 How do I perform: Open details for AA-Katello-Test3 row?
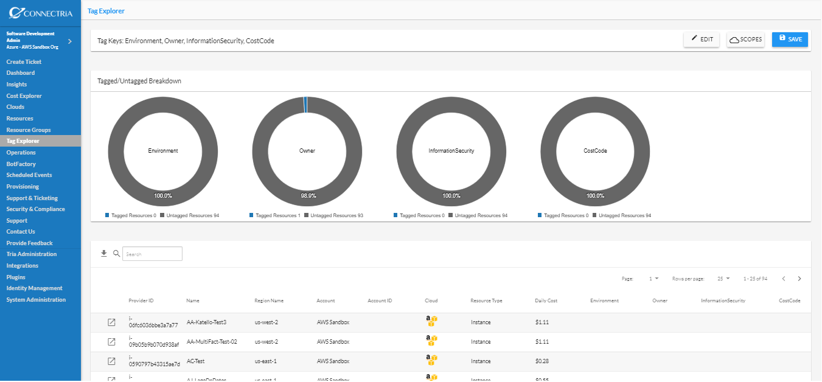click(111, 322)
